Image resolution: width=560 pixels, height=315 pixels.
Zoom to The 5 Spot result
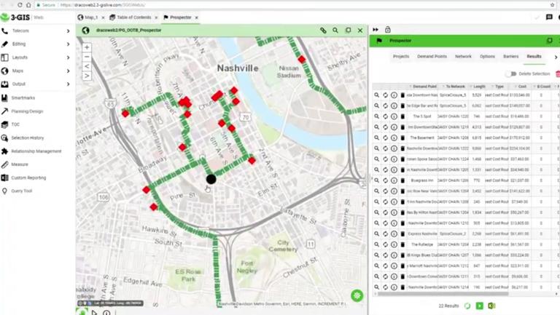click(376, 116)
